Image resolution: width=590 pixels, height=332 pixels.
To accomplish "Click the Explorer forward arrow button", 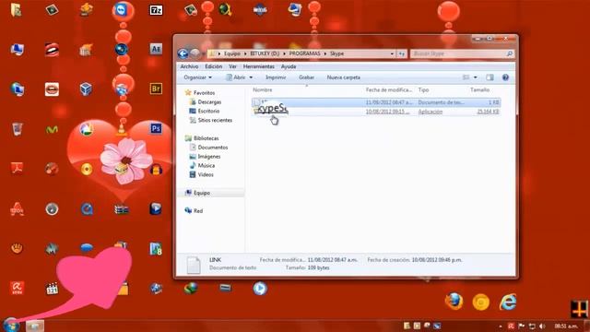I will 195,53.
